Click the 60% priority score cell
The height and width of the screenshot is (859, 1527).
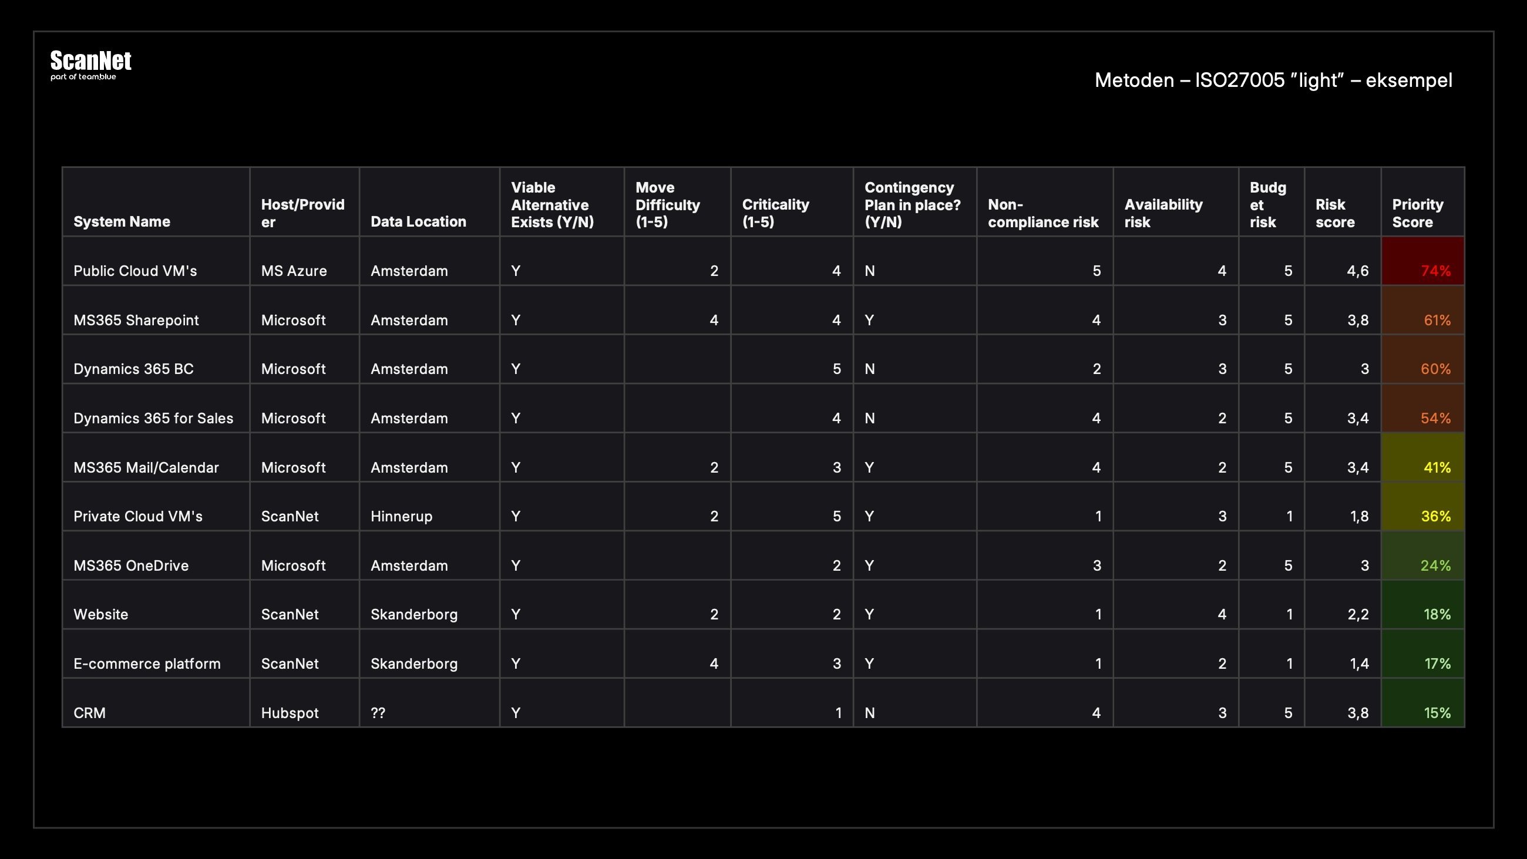click(1422, 359)
